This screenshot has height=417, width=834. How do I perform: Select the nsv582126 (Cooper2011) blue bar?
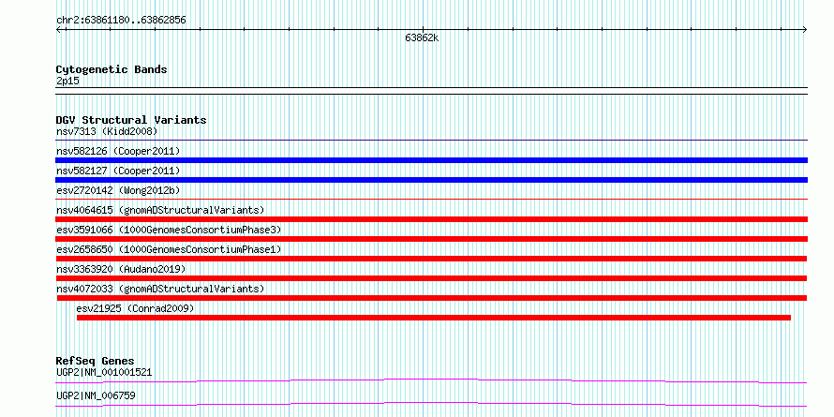click(x=431, y=160)
